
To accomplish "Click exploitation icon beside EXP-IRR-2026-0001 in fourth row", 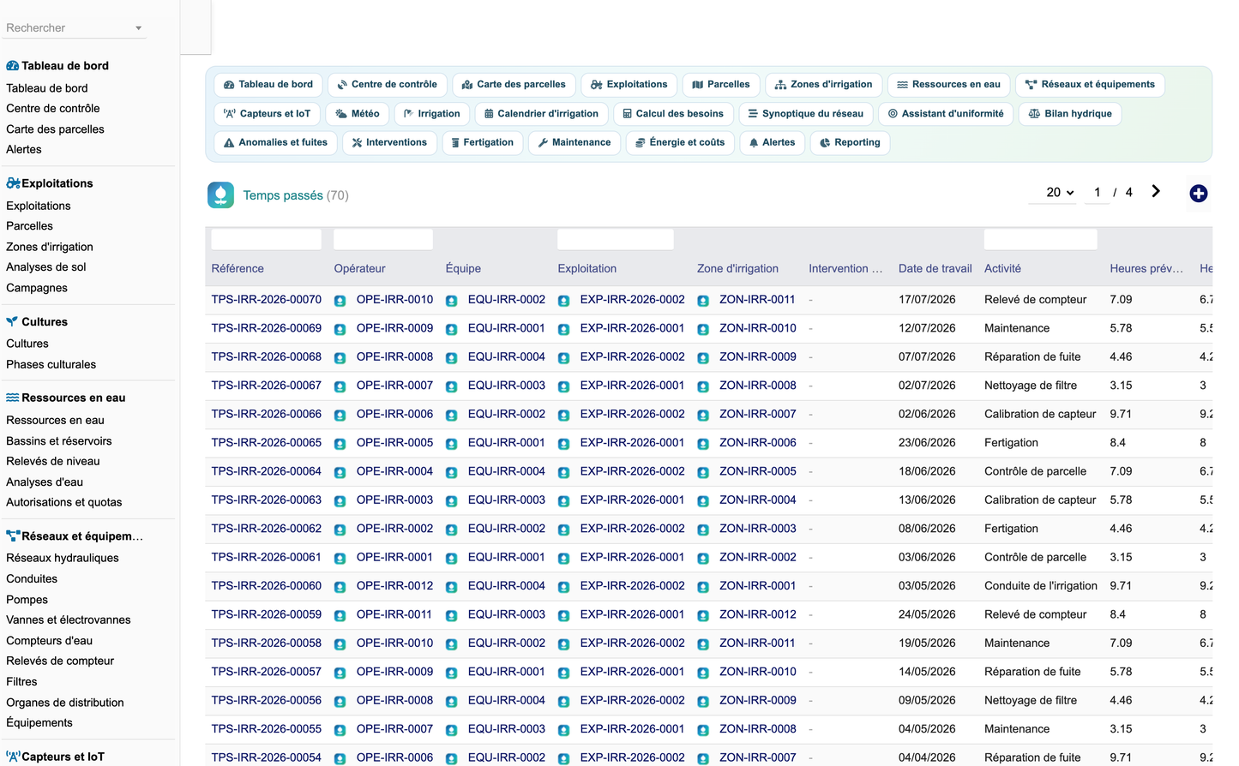I will point(564,386).
